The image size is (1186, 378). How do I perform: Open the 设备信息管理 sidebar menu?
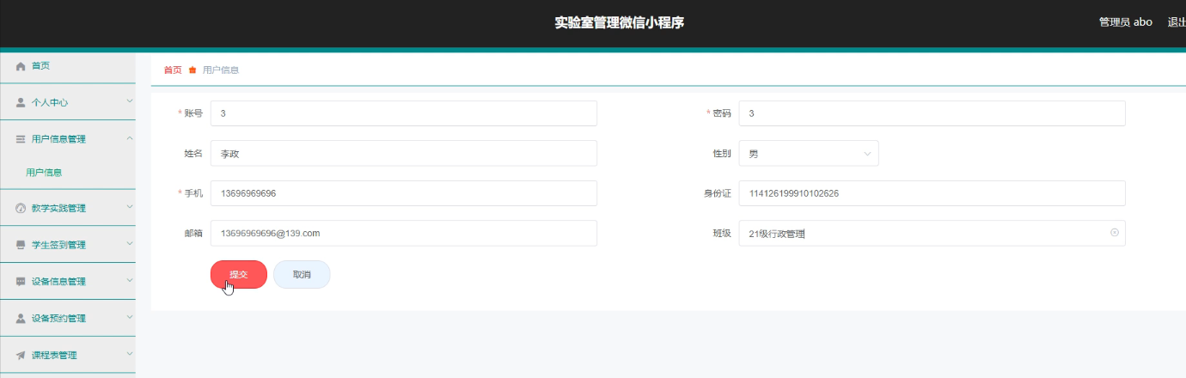68,282
